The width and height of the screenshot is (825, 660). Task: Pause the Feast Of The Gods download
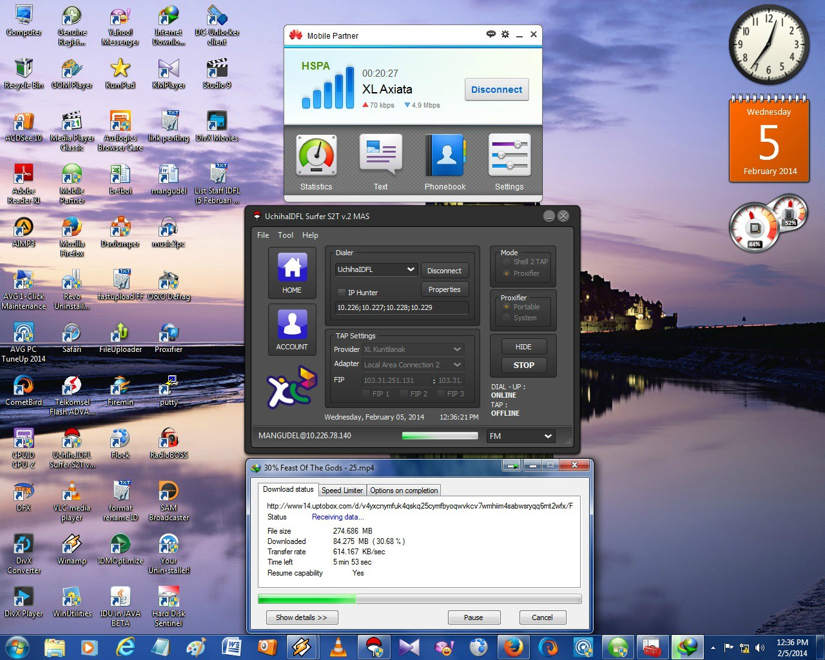[x=473, y=617]
